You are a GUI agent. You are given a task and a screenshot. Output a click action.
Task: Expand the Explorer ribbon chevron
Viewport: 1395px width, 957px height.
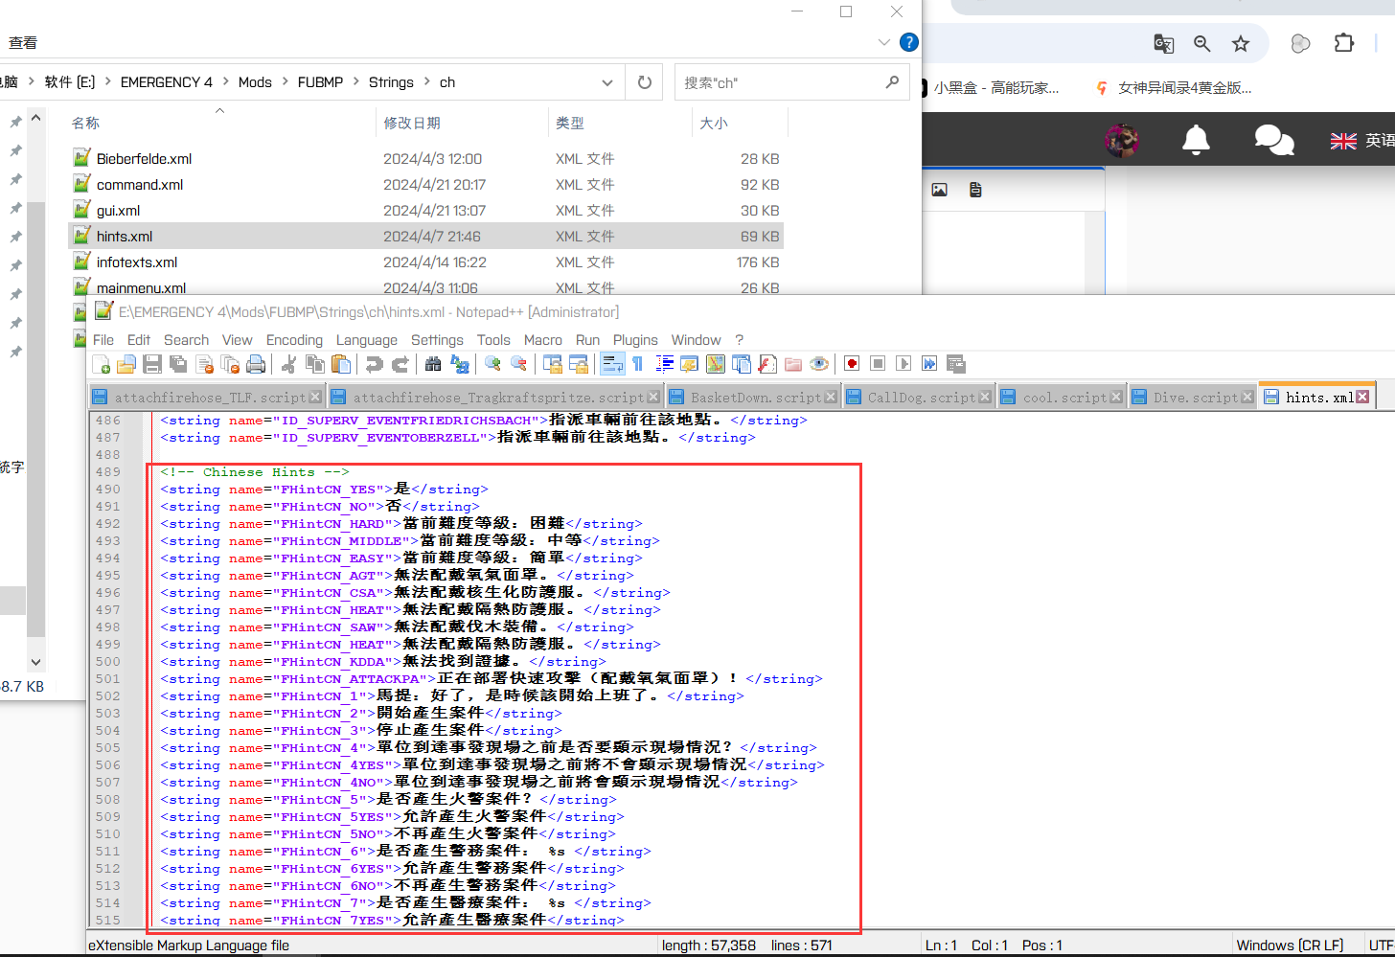[x=883, y=42]
